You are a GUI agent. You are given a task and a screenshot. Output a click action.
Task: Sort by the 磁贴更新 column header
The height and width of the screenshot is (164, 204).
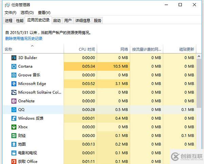[180, 49]
